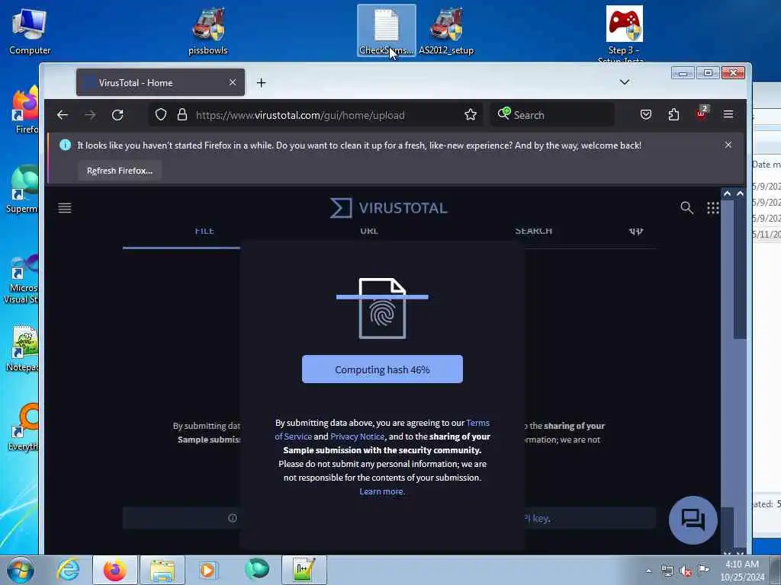Dismiss the Firefox refresh notification bar

[x=728, y=145]
